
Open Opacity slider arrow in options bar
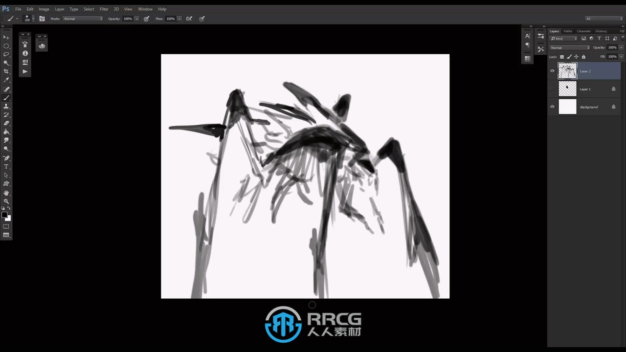tap(136, 19)
